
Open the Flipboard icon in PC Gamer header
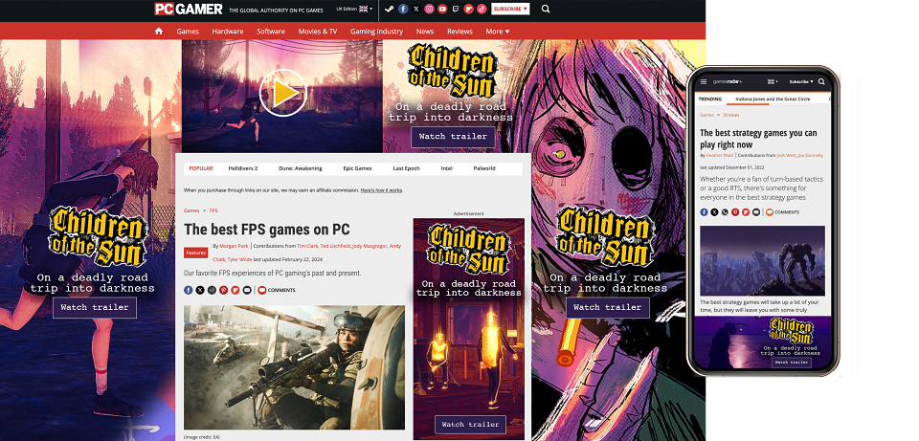click(468, 9)
